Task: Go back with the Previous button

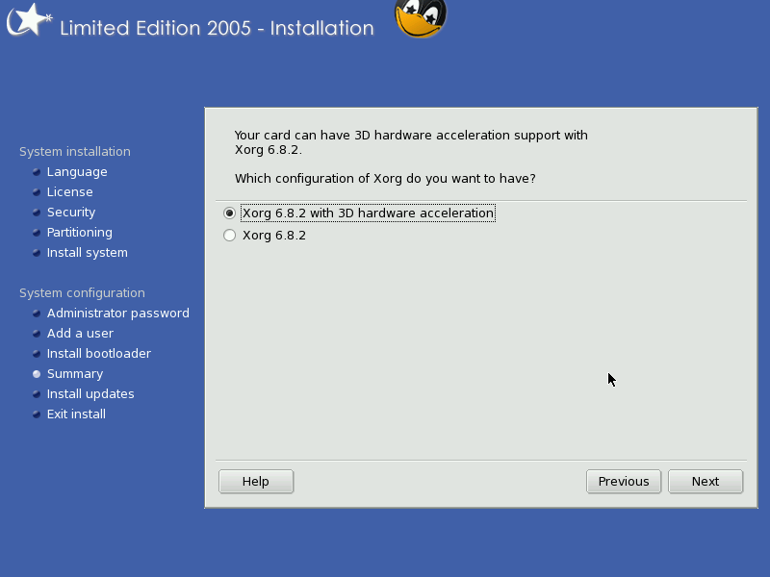Action: pos(624,482)
